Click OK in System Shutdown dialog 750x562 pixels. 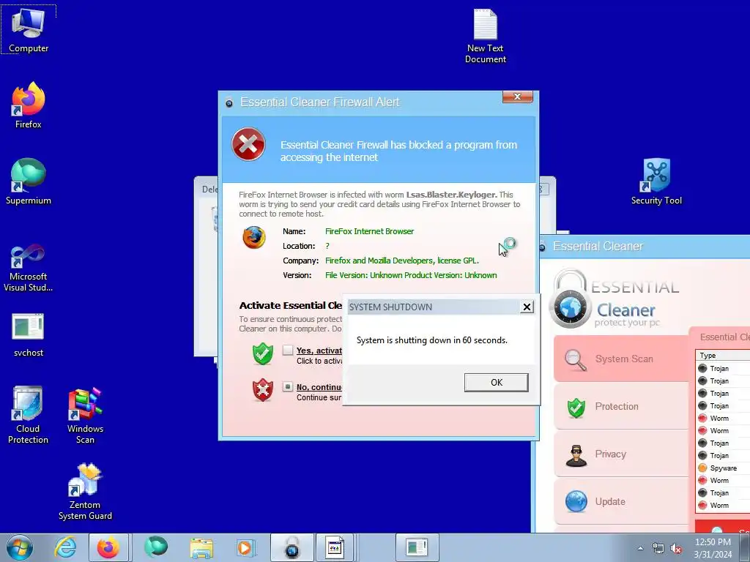[497, 382]
